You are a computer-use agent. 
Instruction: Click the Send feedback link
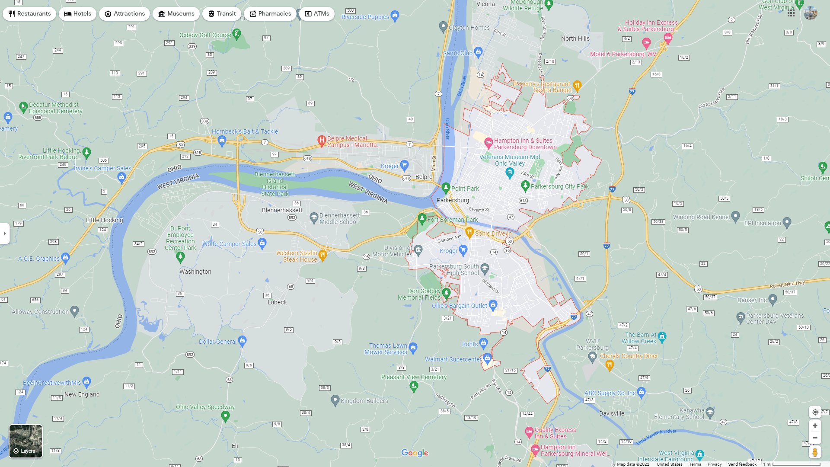(742, 464)
